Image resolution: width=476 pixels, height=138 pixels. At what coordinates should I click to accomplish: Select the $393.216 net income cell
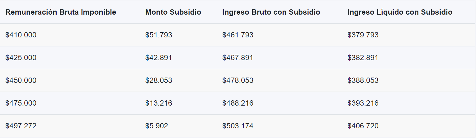pyautogui.click(x=363, y=103)
